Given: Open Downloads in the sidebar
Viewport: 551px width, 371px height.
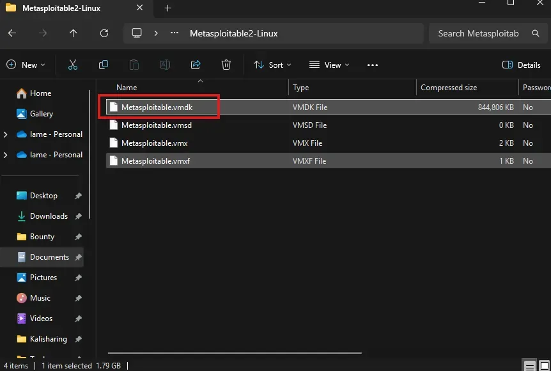Looking at the screenshot, I should pos(42,216).
